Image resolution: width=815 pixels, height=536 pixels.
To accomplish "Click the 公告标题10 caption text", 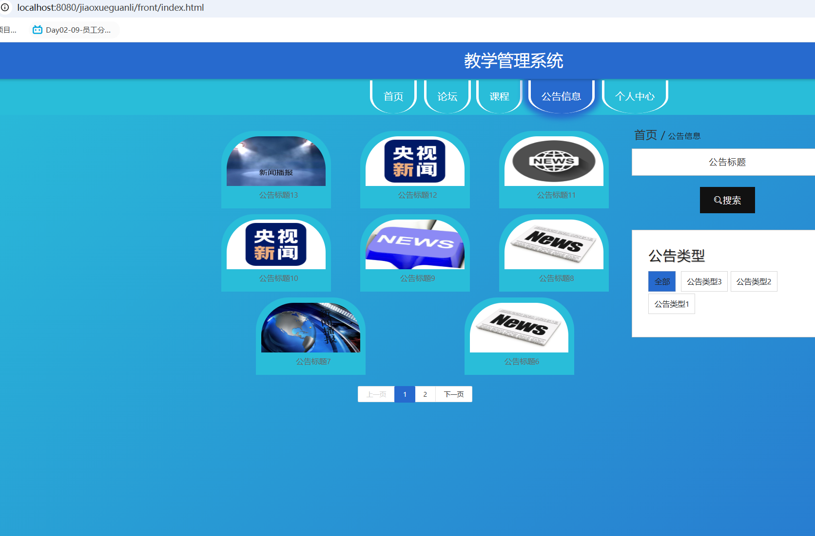I will [x=278, y=278].
